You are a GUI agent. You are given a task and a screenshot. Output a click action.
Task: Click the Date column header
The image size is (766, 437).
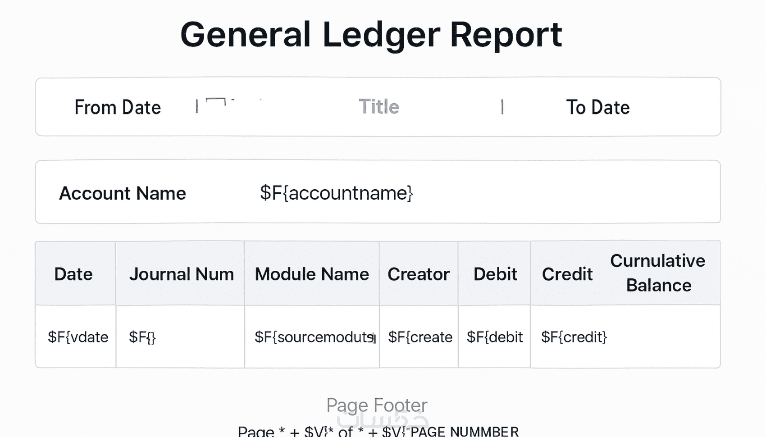[73, 274]
